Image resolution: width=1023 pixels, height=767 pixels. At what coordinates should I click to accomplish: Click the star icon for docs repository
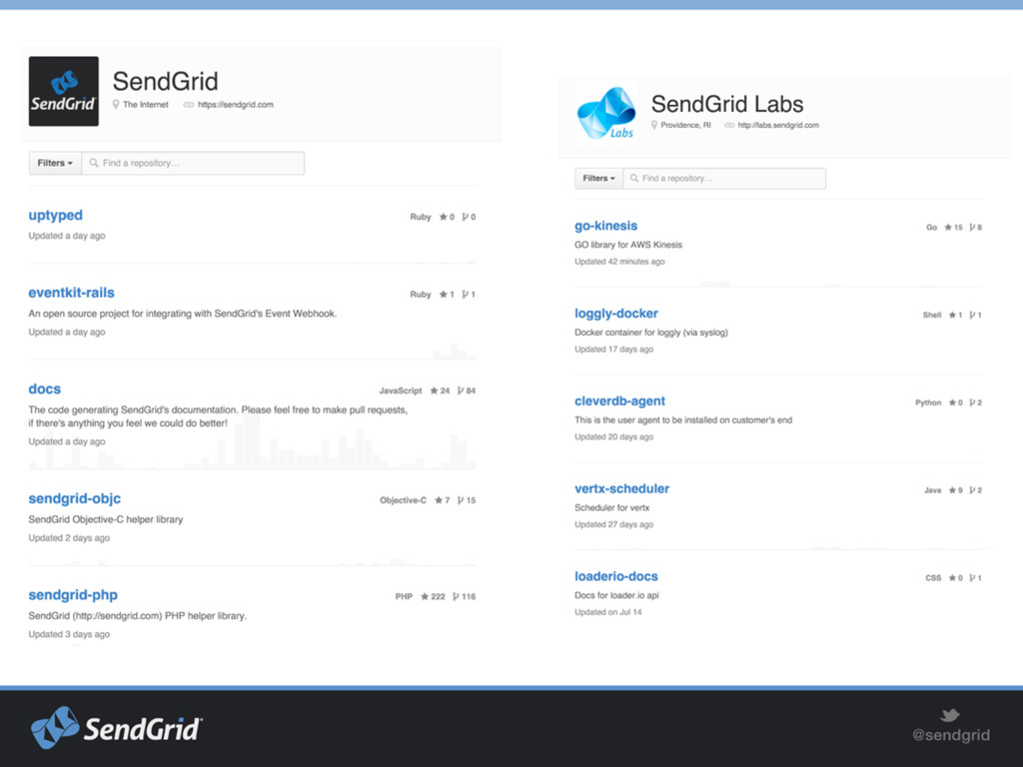(x=434, y=390)
